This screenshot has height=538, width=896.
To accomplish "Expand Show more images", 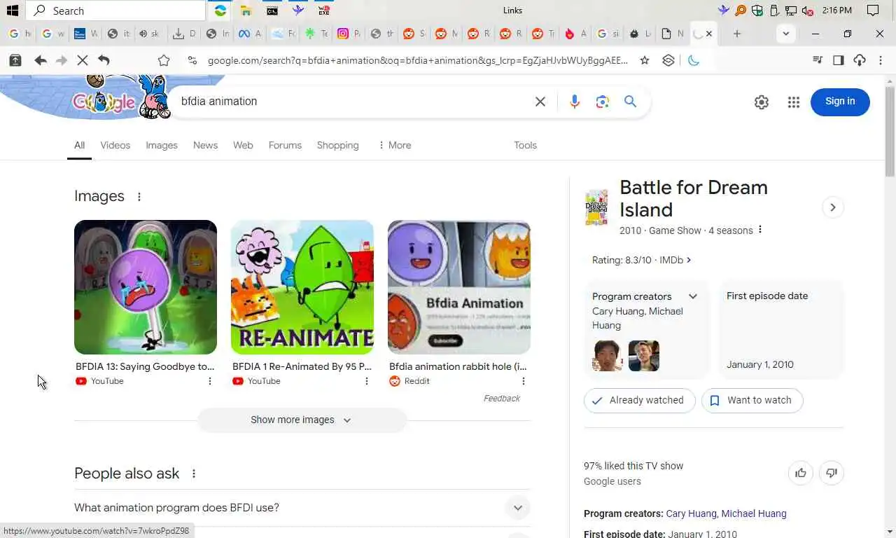I will pos(302,420).
